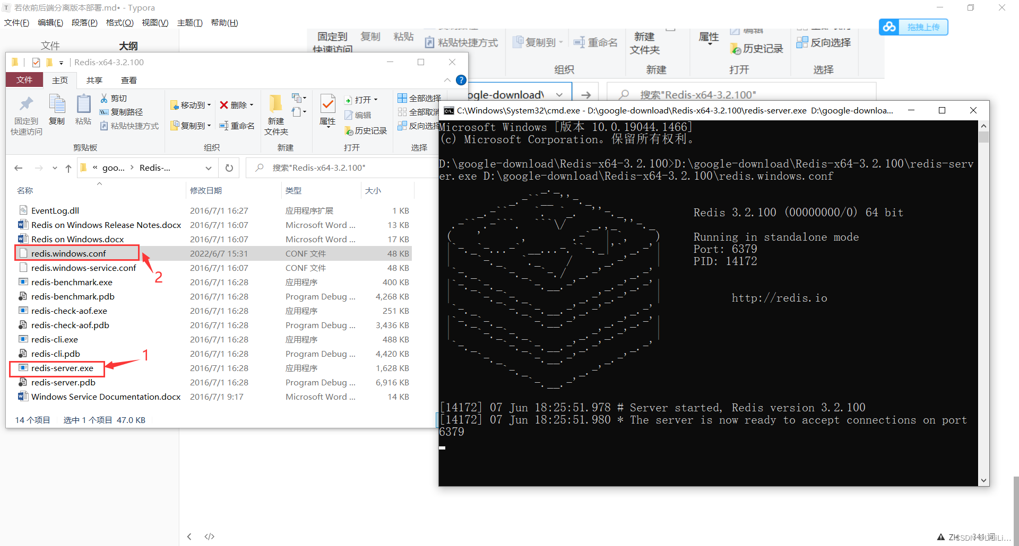The width and height of the screenshot is (1019, 546).
Task: Open Typora's Theme (主题) menu
Action: click(x=190, y=23)
